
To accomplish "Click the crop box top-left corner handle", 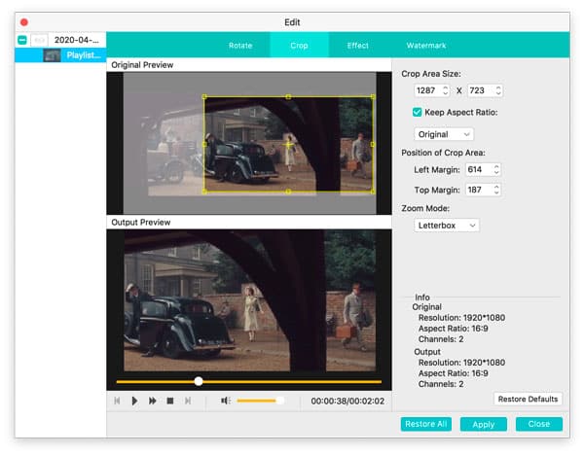I will pyautogui.click(x=204, y=96).
